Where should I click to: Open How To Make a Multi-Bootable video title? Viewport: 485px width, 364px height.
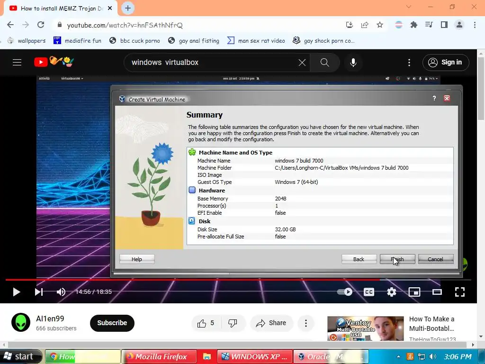(x=432, y=324)
